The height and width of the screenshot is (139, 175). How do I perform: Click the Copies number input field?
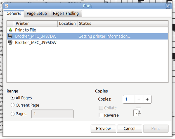click(128, 99)
